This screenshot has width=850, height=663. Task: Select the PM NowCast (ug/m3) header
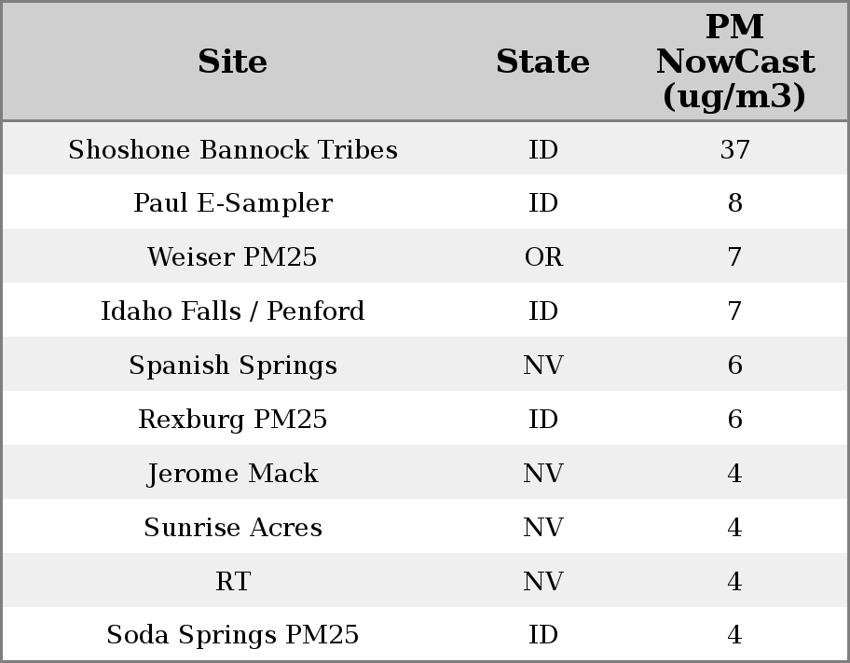(x=734, y=62)
